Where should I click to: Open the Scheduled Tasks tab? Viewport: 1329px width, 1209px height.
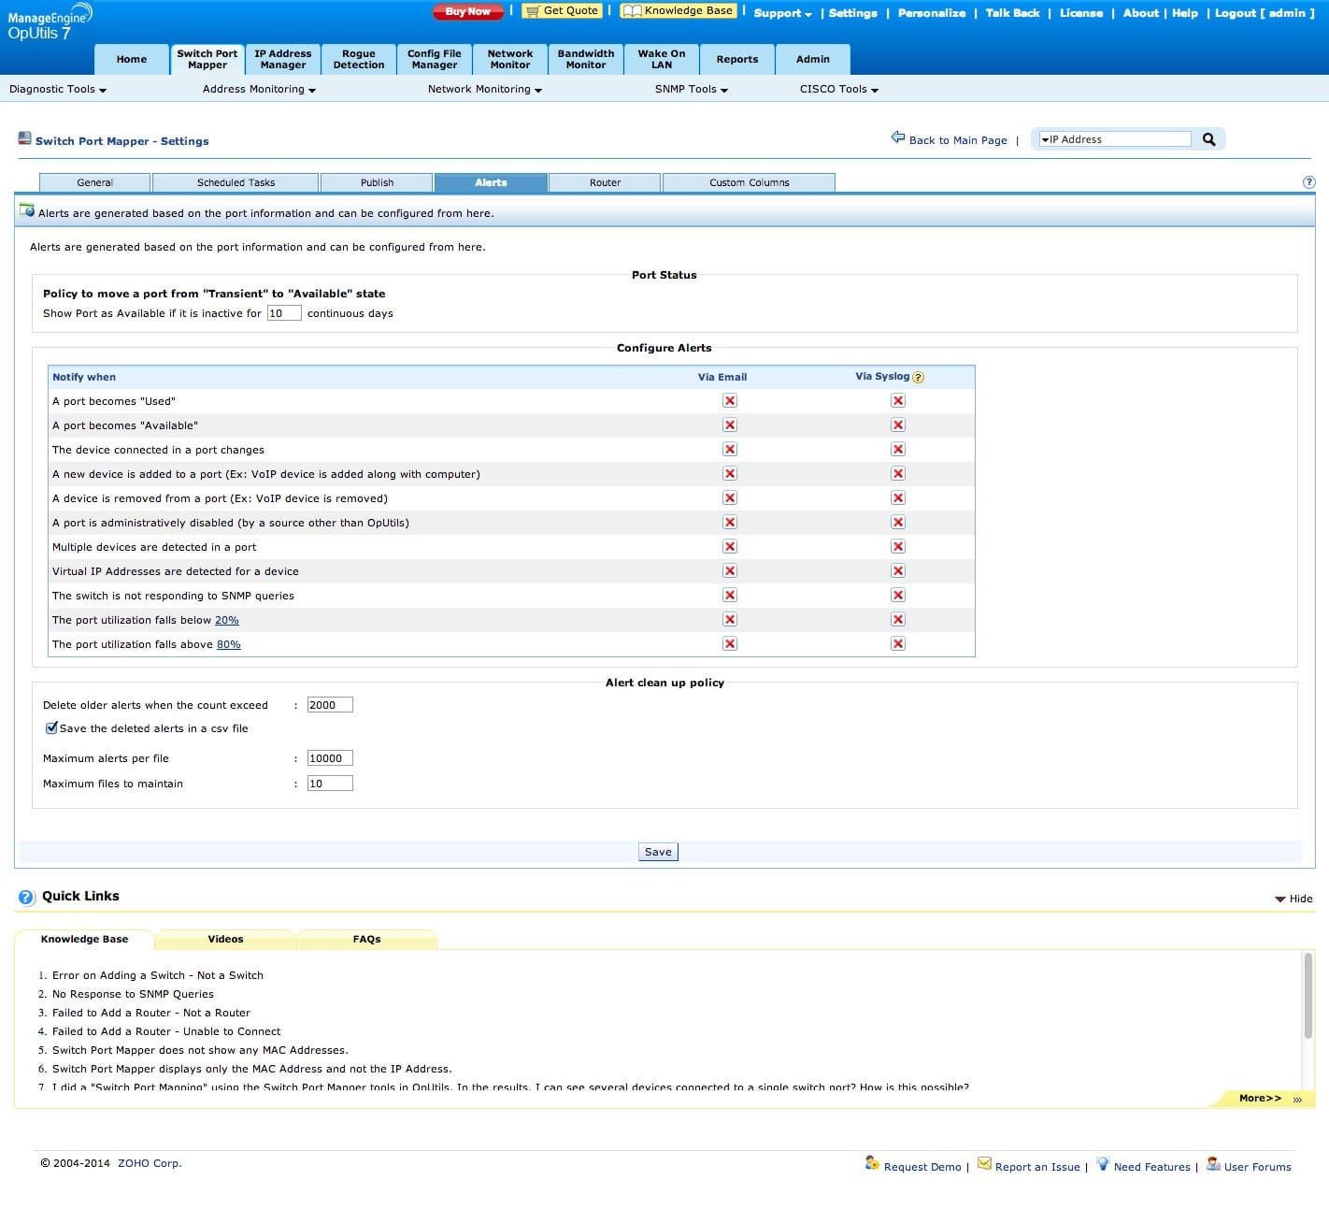236,182
